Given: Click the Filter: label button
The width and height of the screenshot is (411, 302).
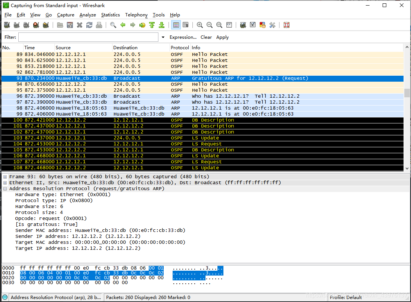Looking at the screenshot, I should click(x=10, y=37).
